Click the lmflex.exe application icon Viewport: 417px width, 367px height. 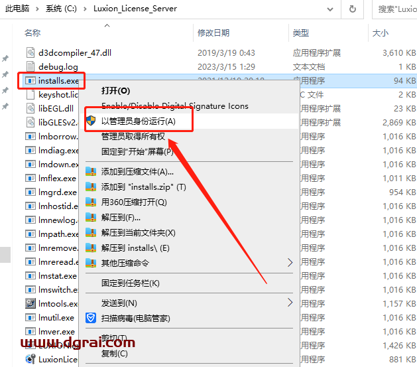pyautogui.click(x=30, y=178)
